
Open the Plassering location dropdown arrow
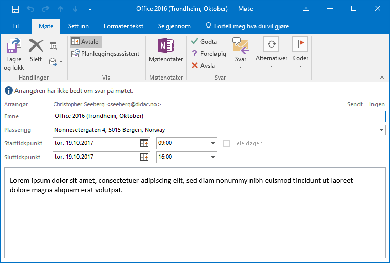(x=381, y=130)
